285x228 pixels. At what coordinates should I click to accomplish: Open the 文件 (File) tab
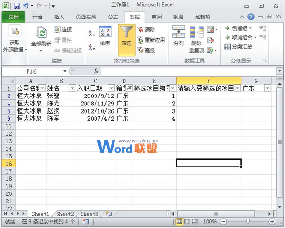[x=14, y=17]
